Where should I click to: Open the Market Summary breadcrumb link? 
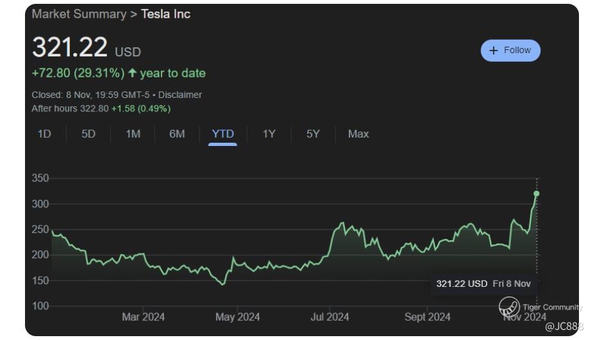pyautogui.click(x=79, y=14)
